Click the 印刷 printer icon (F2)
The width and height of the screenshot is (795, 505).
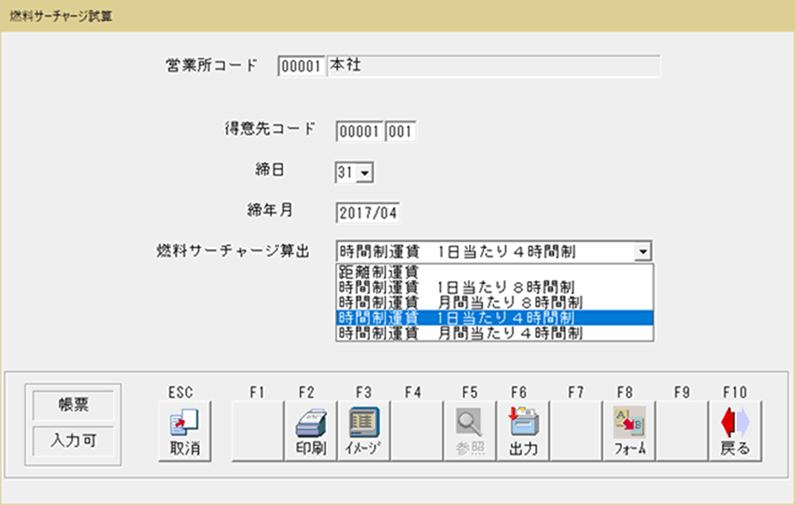[x=311, y=431]
